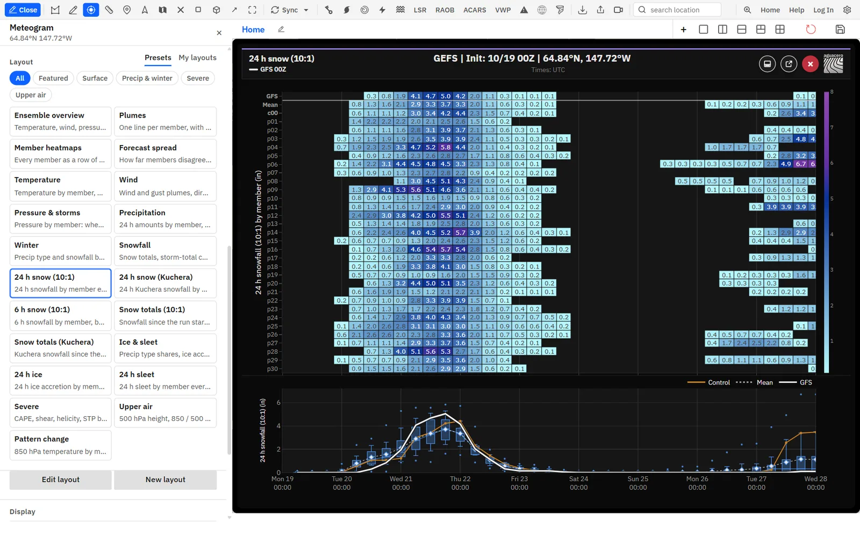Screen dimensions: 860x537
Task: Open the hurricane storm icon
Action: 347,10
